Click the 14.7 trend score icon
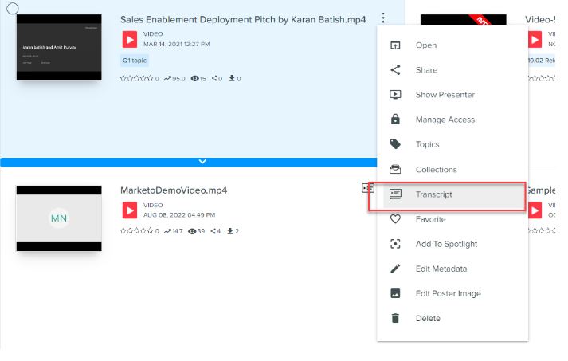Image resolution: width=568 pixels, height=361 pixels. (x=167, y=231)
